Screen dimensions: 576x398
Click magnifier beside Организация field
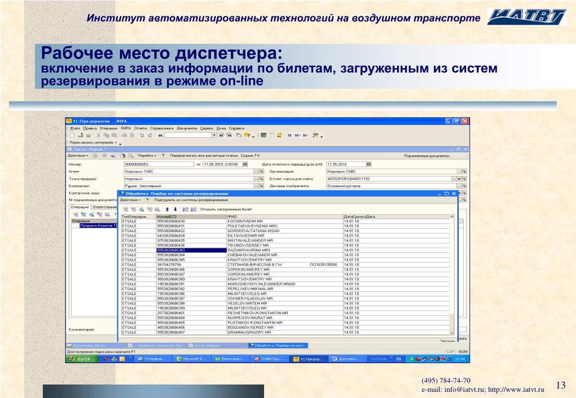pos(464,171)
